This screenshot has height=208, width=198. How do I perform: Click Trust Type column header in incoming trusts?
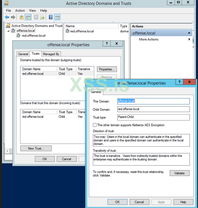66,112
